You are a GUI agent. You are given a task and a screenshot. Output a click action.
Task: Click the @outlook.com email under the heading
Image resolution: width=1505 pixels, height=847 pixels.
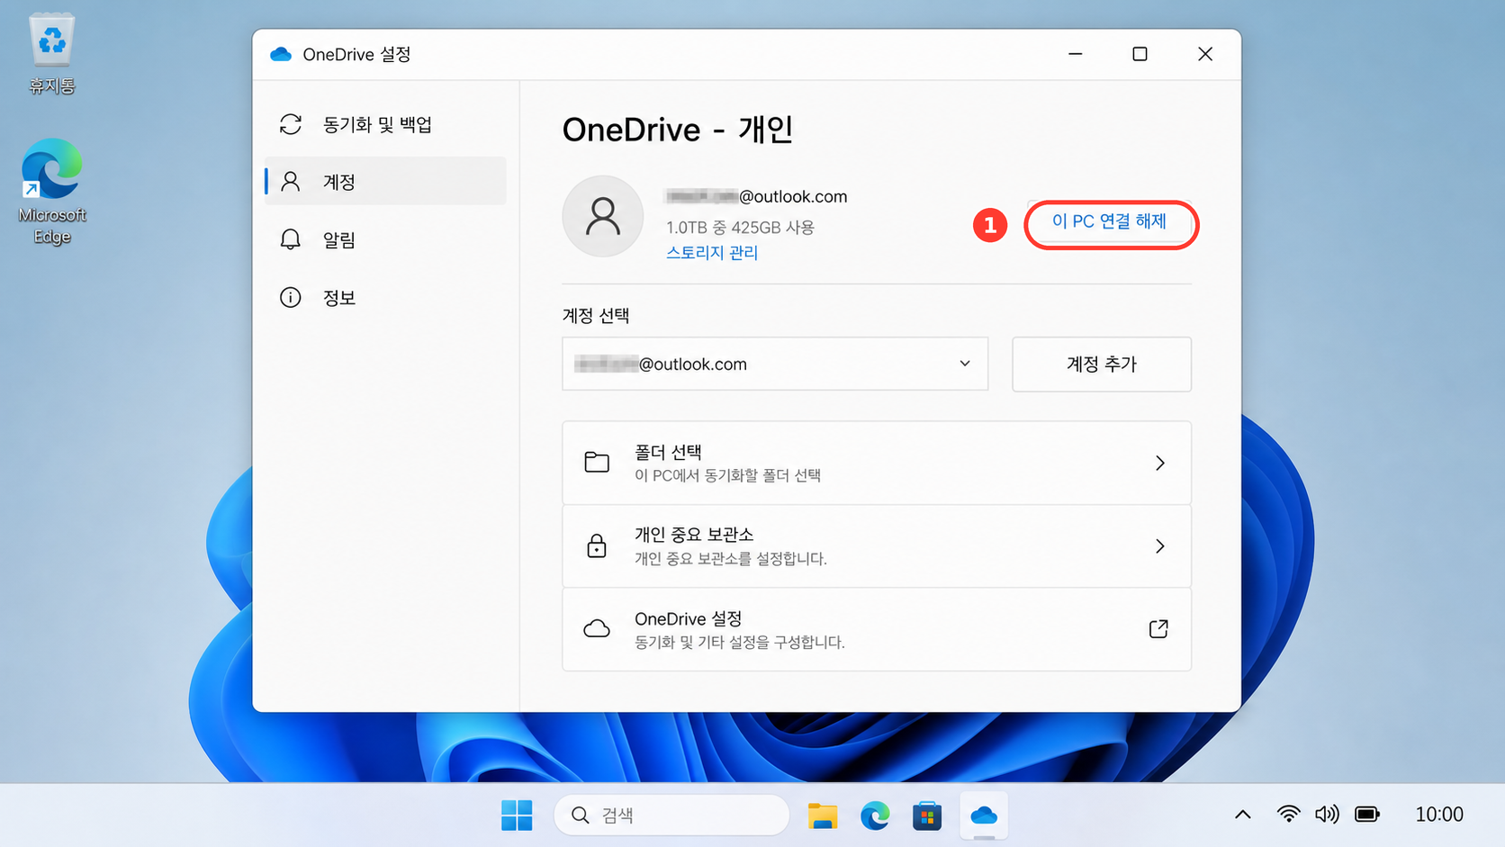pyautogui.click(x=756, y=196)
